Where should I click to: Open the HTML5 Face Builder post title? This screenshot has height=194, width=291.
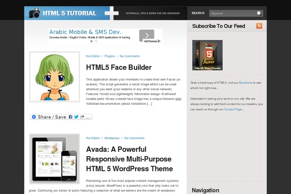[119, 67]
